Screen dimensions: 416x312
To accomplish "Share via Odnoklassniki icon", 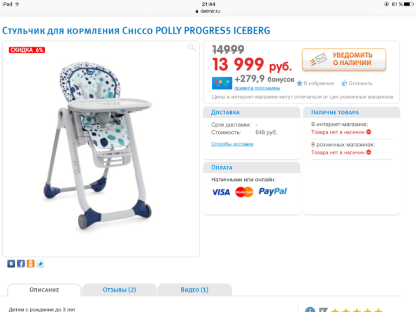I will tap(30, 264).
